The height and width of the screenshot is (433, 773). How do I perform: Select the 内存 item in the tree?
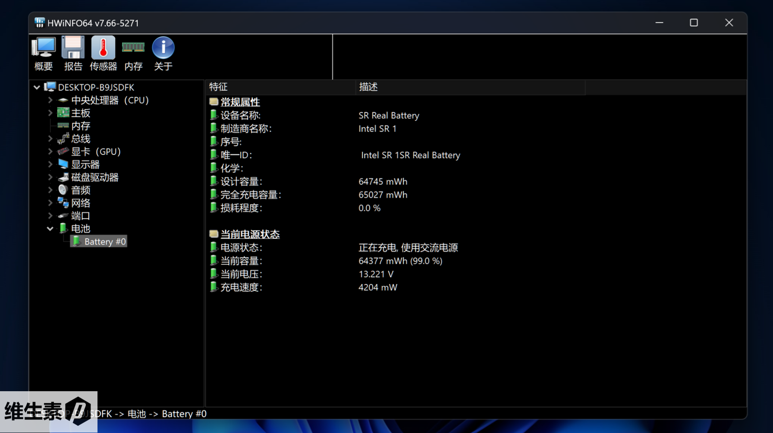coord(81,126)
